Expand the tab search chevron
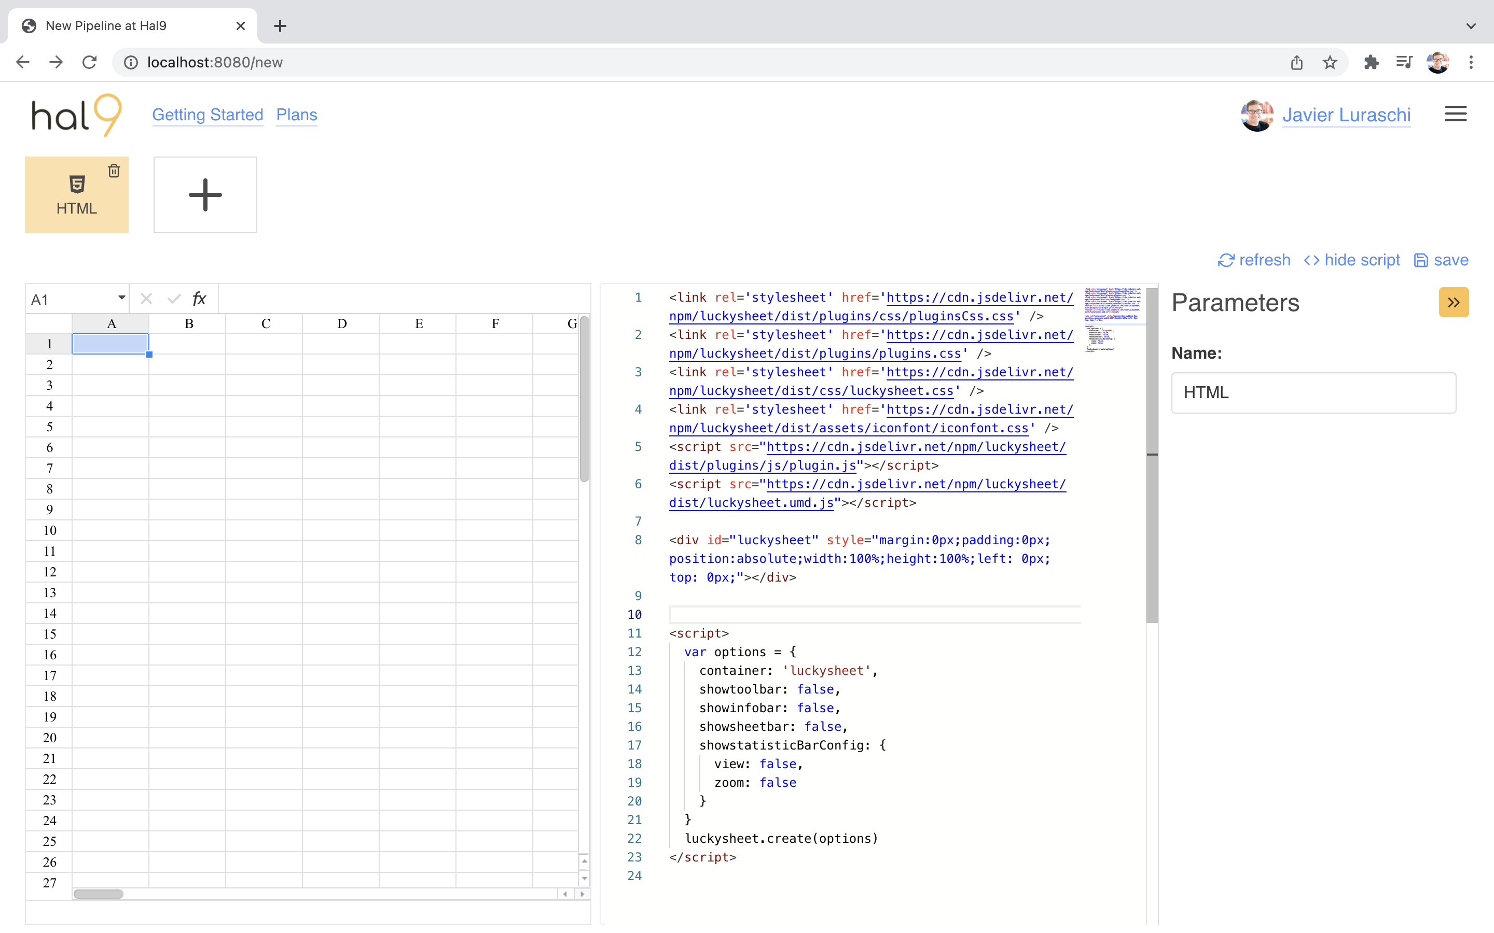The width and height of the screenshot is (1494, 933). click(1471, 26)
